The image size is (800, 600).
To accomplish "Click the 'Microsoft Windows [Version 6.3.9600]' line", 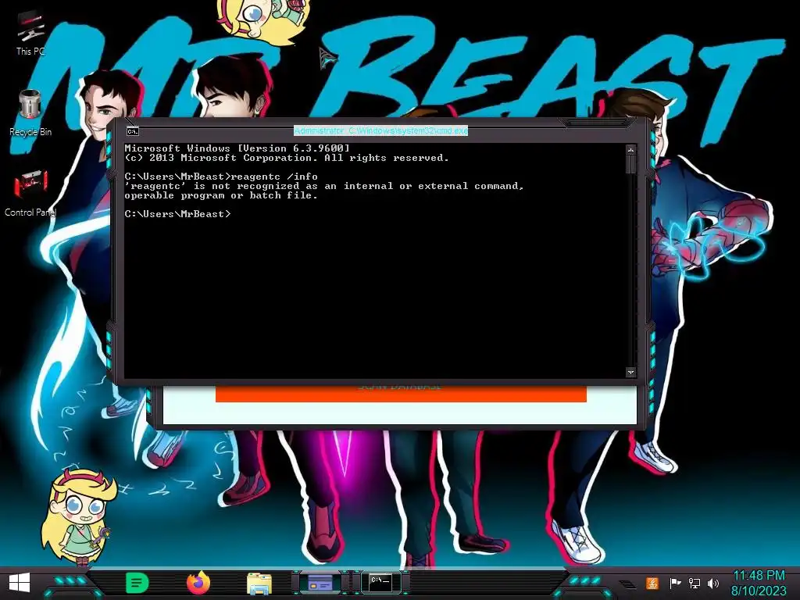I will click(x=237, y=148).
